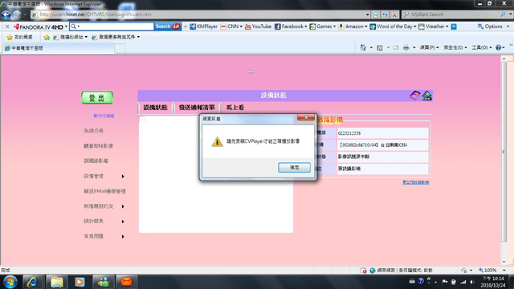Click the browser Back button

6,14
